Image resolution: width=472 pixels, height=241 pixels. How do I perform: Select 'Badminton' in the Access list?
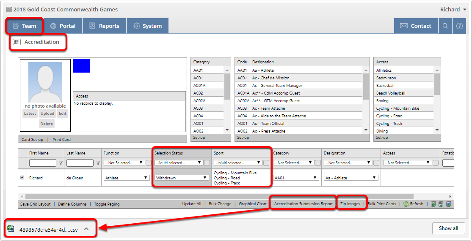pyautogui.click(x=404, y=78)
